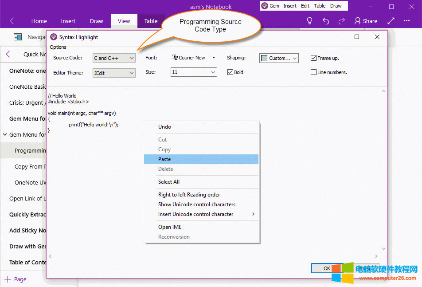422x287 pixels.
Task: Click the plus icon to add Page
Action: 8,279
